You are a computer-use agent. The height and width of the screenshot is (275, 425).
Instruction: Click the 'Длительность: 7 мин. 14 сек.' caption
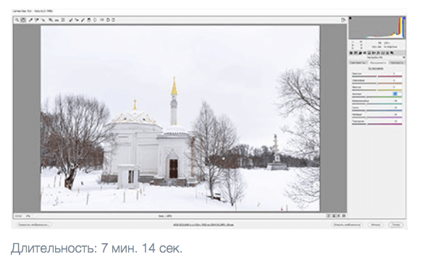tap(96, 248)
